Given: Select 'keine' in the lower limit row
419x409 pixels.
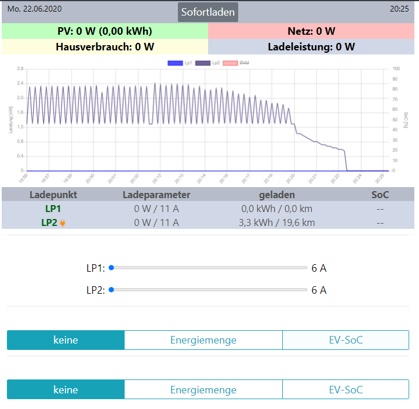Looking at the screenshot, I should pos(65,390).
